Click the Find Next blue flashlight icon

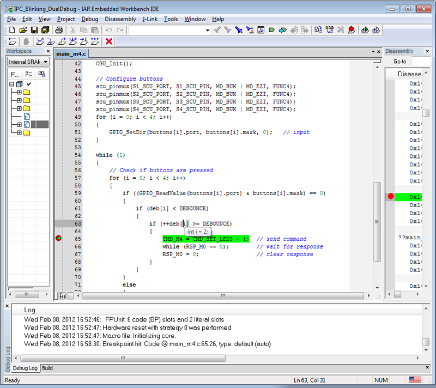click(x=239, y=30)
